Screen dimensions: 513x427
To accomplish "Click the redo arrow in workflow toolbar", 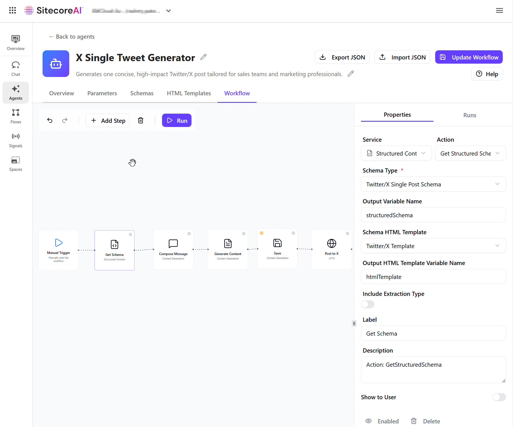I will pos(65,120).
